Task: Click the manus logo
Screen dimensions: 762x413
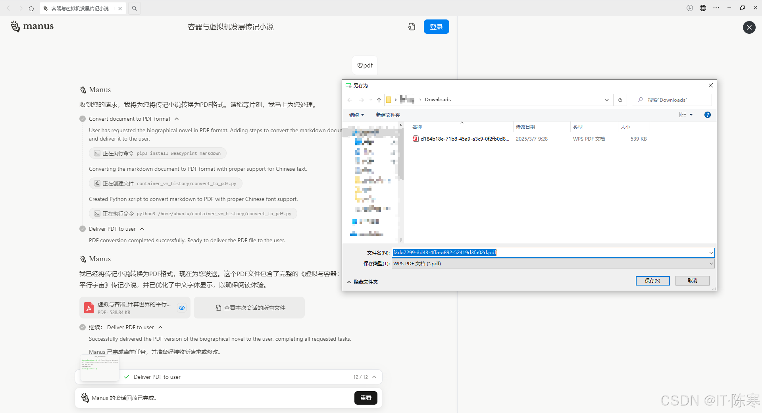Action: pos(32,26)
